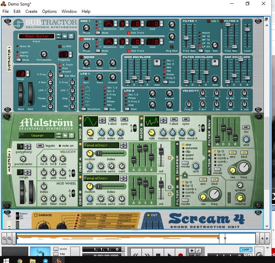Toggle the Subtractor Noise generator on
This screenshot has height=263, width=275.
[81, 57]
